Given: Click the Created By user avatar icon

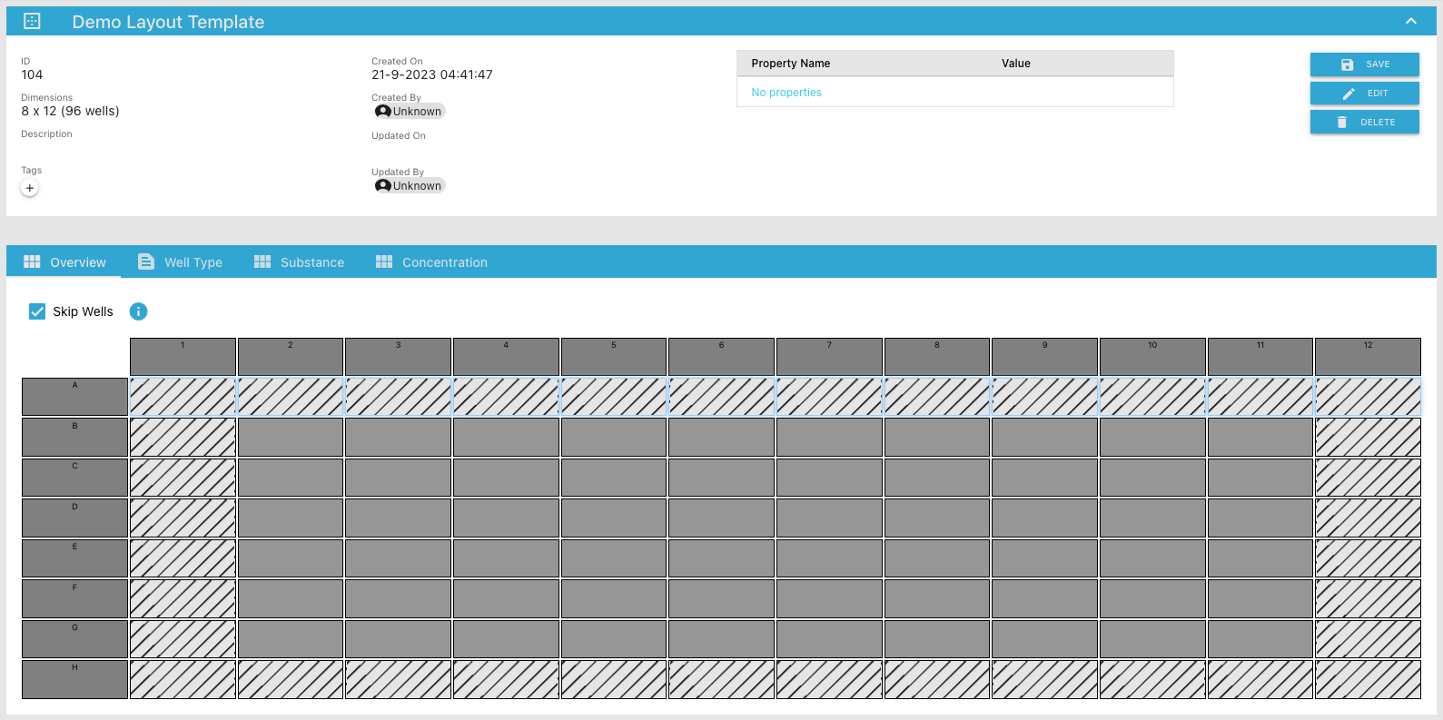Looking at the screenshot, I should tap(383, 112).
